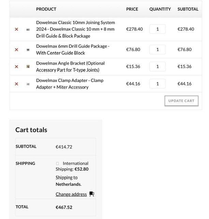Open Dowelmax Classic 10mm Joining System link

tap(76, 29)
